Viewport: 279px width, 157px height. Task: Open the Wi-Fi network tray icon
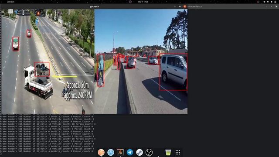click(x=264, y=2)
